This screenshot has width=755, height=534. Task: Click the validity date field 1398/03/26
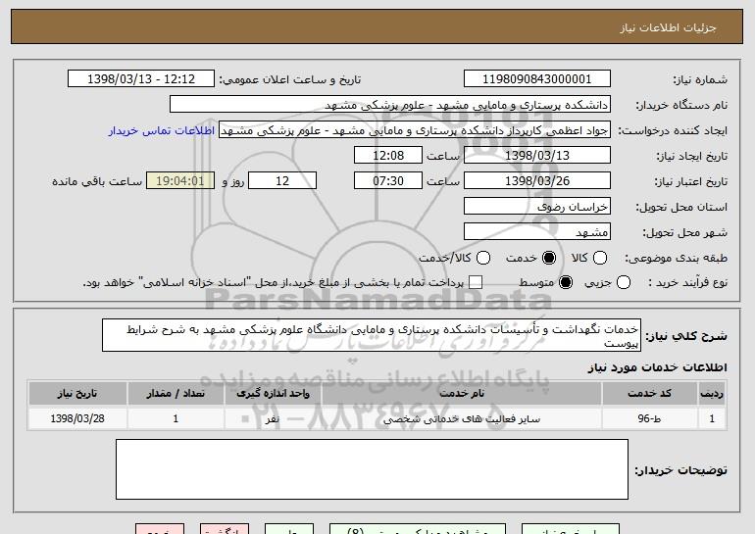[537, 181]
